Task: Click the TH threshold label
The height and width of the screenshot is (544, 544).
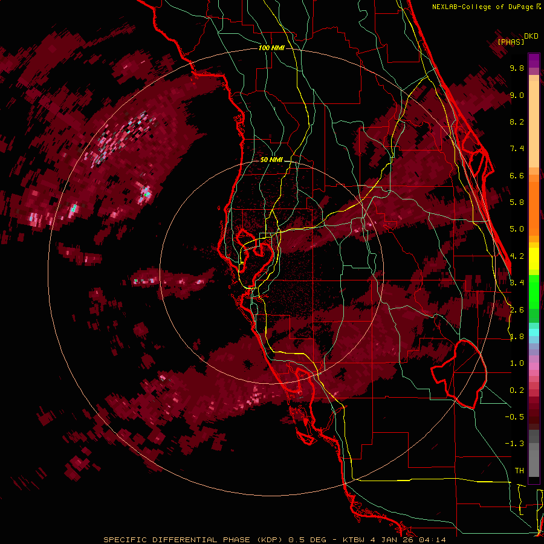Action: pyautogui.click(x=519, y=471)
